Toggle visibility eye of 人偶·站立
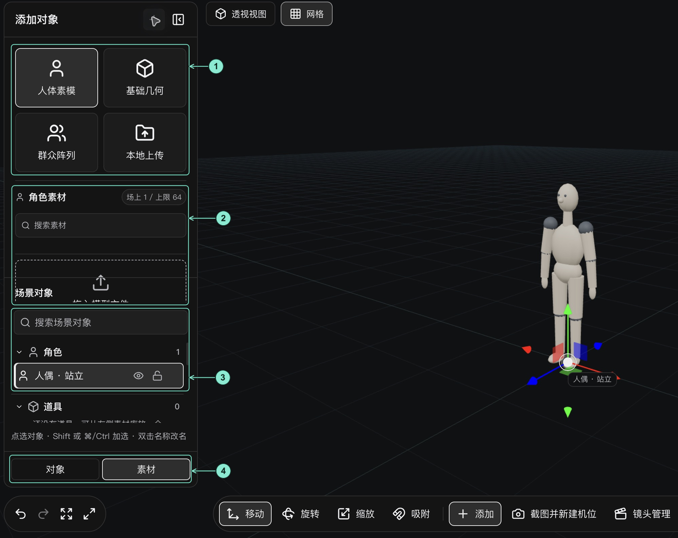678x538 pixels. click(x=139, y=376)
